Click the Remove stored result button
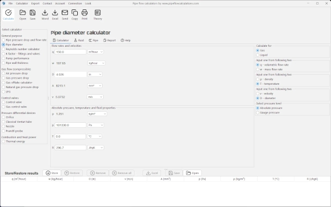 98,173
